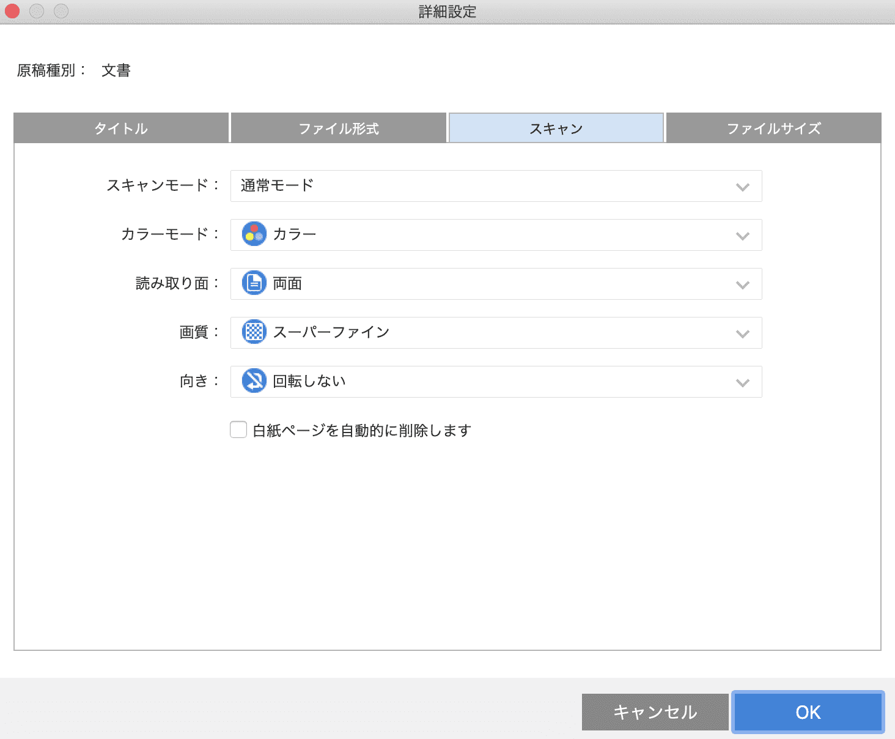The width and height of the screenshot is (895, 739).
Task: Click the キャンセル button
Action: (x=655, y=712)
